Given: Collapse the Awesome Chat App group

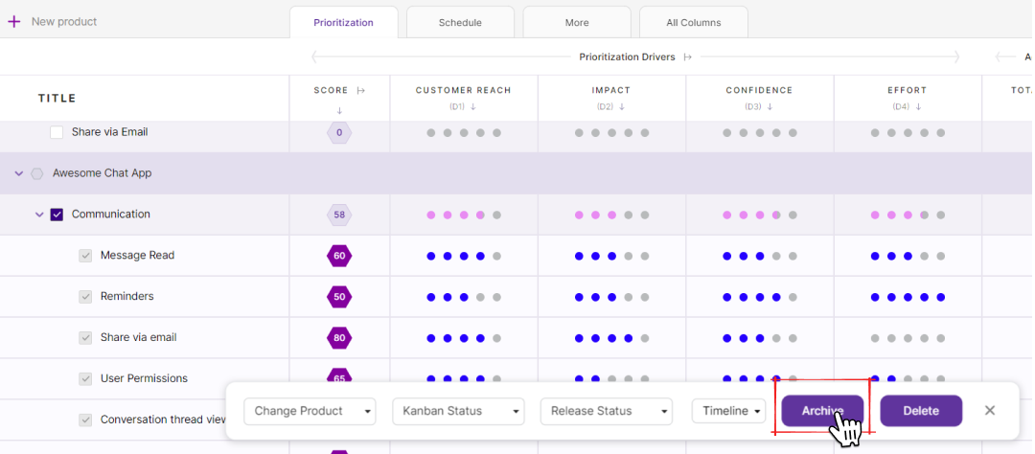Looking at the screenshot, I should (x=19, y=173).
